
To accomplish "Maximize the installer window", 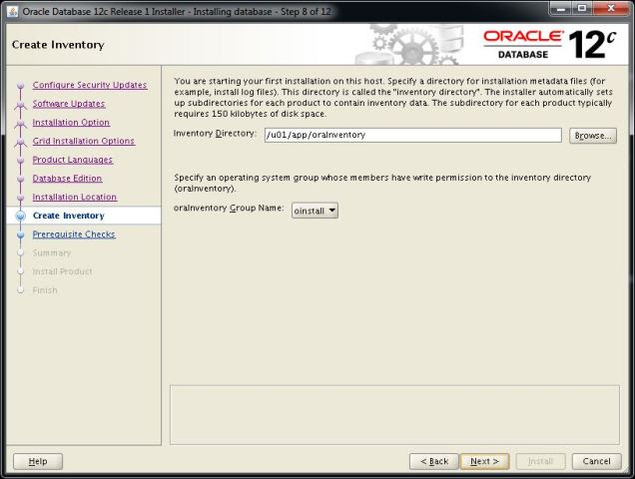I will click(x=582, y=9).
